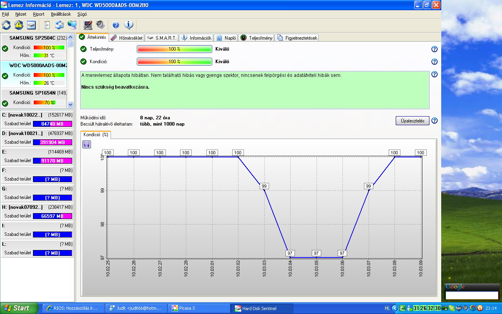The height and width of the screenshot is (314, 502).
Task: Switch to the Hőmérséklet tab
Action: coord(127,38)
